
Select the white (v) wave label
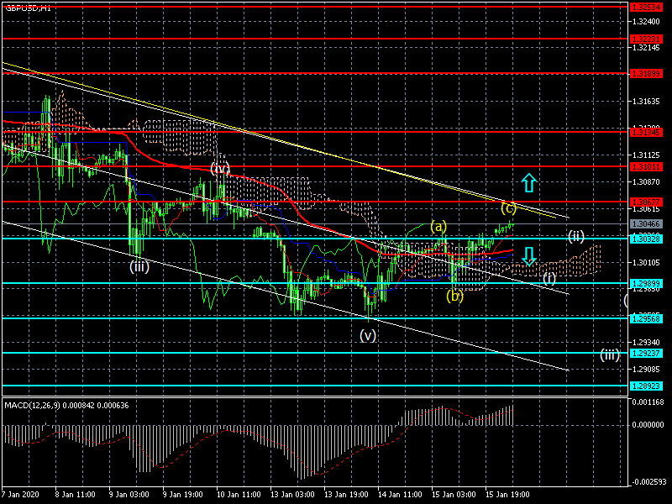pos(368,334)
